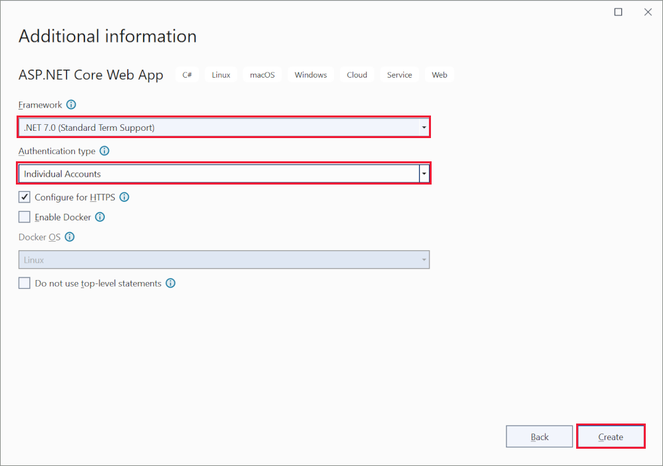Click the Docker OS info icon

tap(70, 237)
